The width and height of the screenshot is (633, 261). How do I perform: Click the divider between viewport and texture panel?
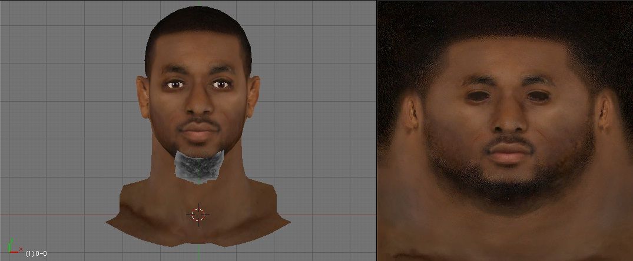tap(376, 130)
